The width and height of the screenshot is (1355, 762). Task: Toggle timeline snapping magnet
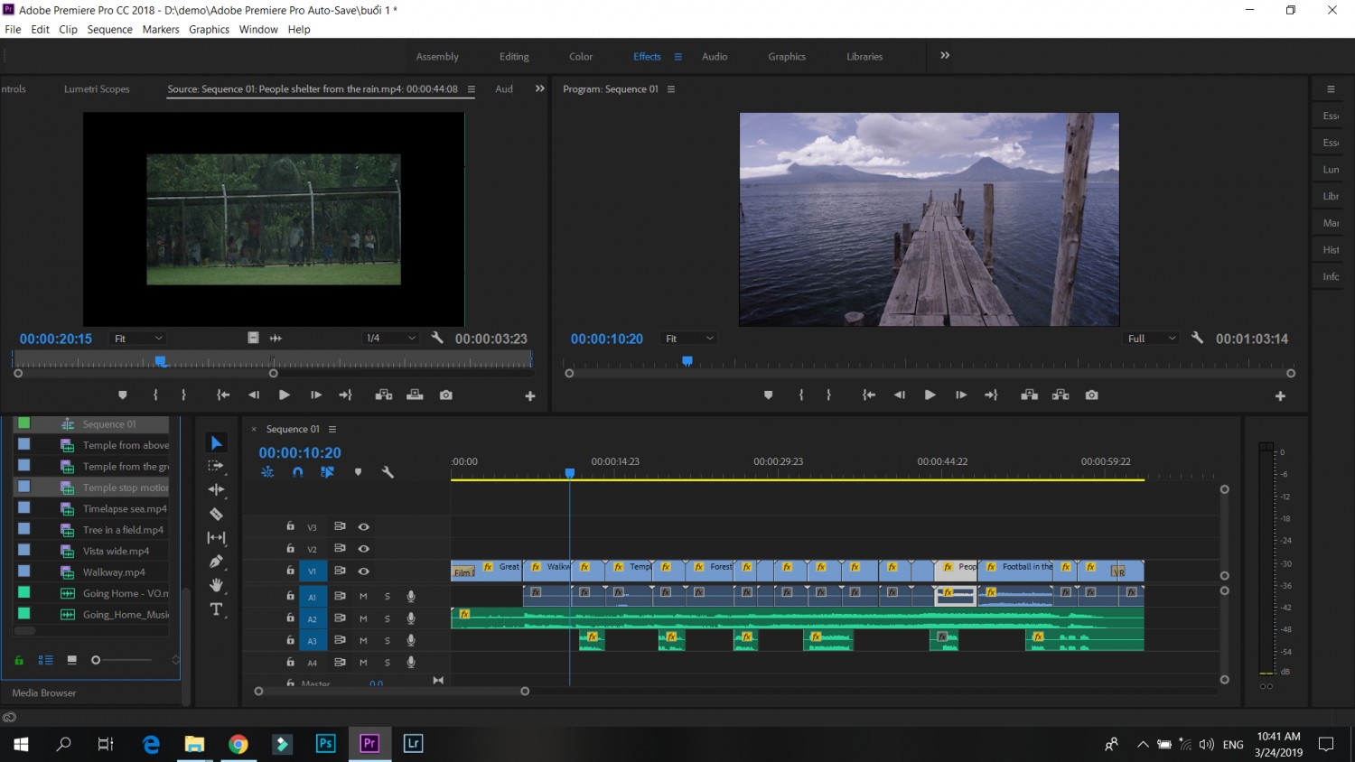pos(297,472)
